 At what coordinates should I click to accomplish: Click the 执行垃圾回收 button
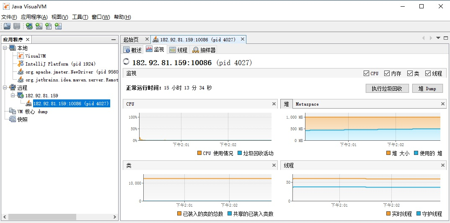point(387,89)
